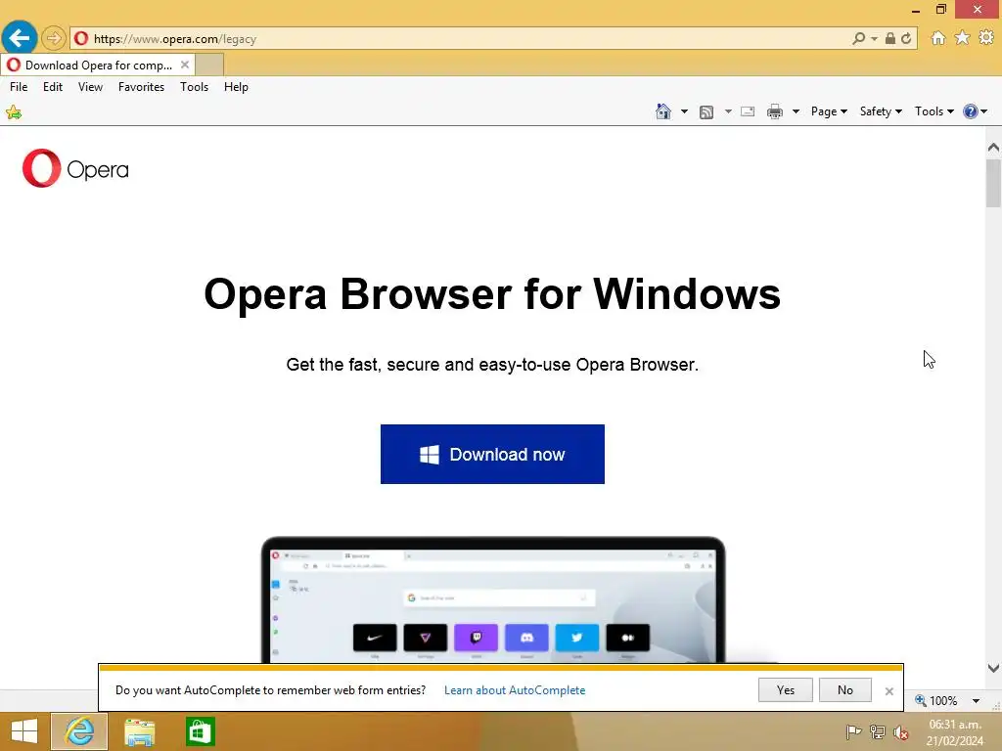Open the Safety dropdown menu
Screen dimensions: 1002x751
[x=881, y=111]
